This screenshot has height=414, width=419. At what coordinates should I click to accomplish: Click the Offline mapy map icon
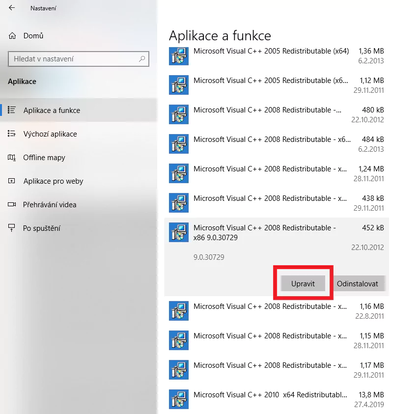click(11, 157)
